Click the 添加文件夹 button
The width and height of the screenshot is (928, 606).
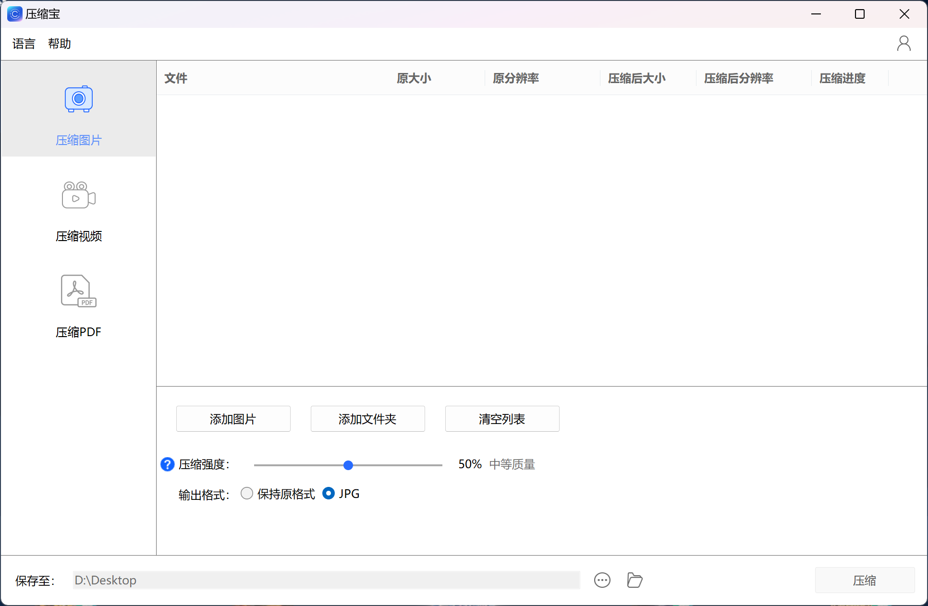tap(368, 419)
